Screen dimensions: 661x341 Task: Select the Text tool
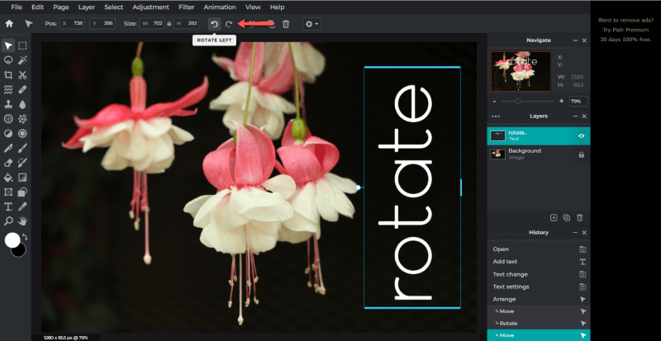click(x=8, y=206)
